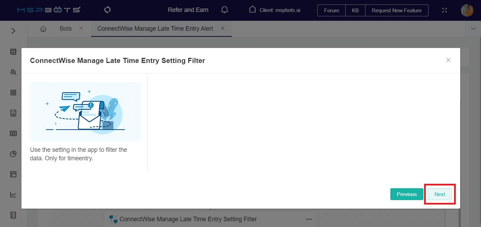
Task: Click the refresh/sync icon in top bar
Action: 107,10
